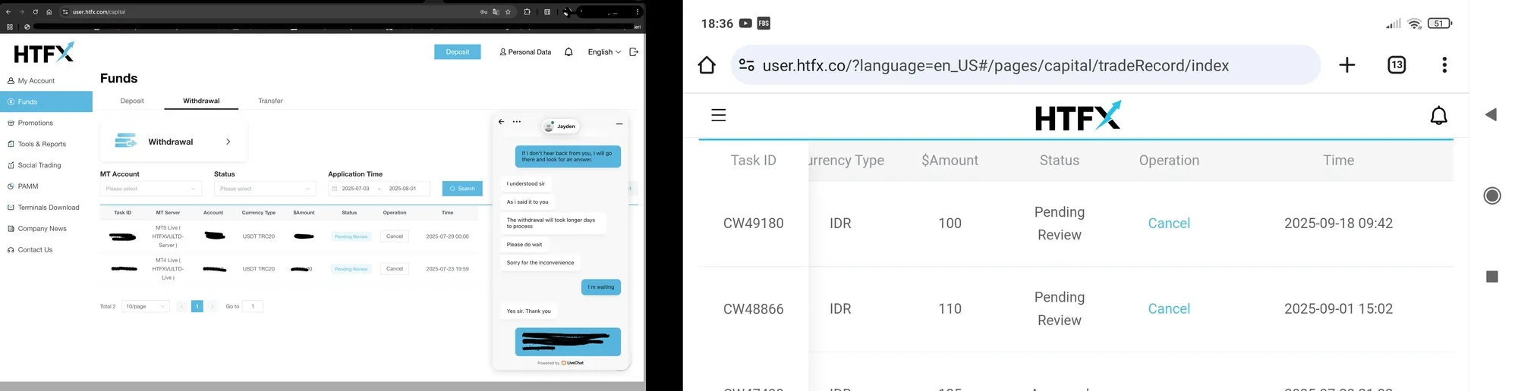The image size is (1518, 391).
Task: Click the Jayden agent avatar in chat
Action: point(550,126)
